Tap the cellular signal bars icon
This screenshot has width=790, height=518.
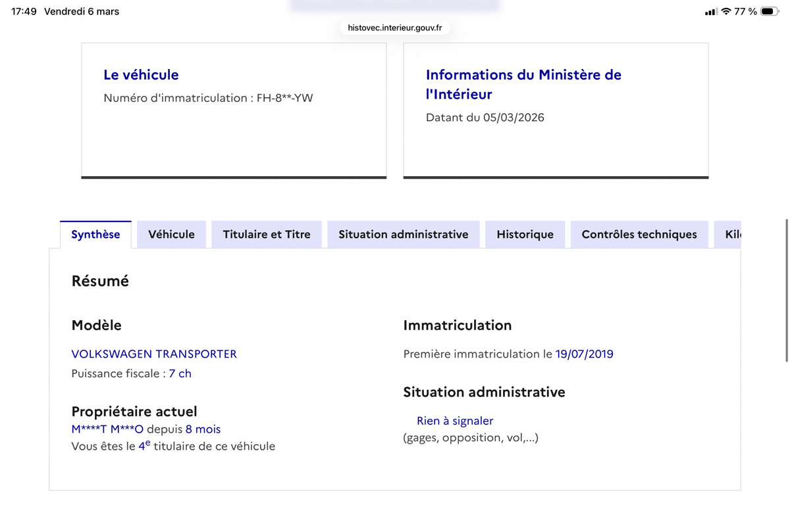point(710,12)
